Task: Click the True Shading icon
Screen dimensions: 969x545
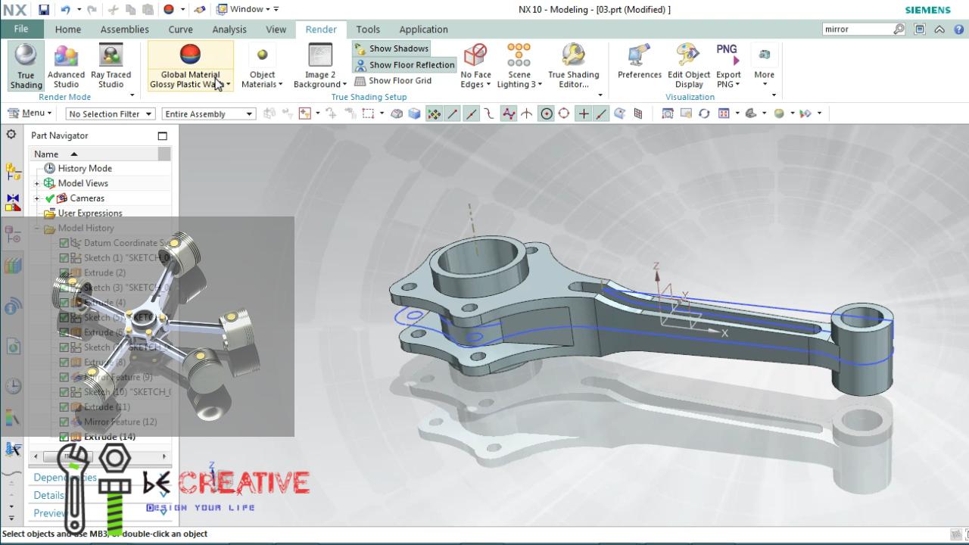Action: tap(26, 58)
